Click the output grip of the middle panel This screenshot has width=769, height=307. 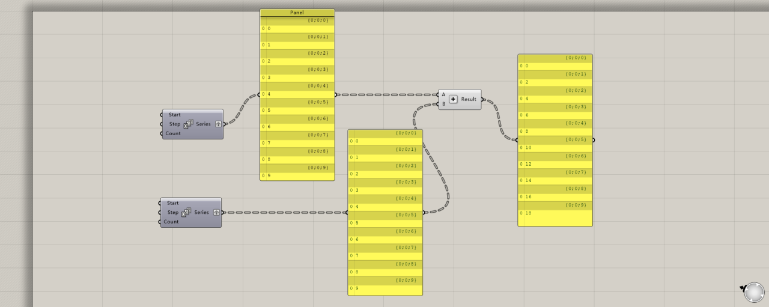pos(424,212)
